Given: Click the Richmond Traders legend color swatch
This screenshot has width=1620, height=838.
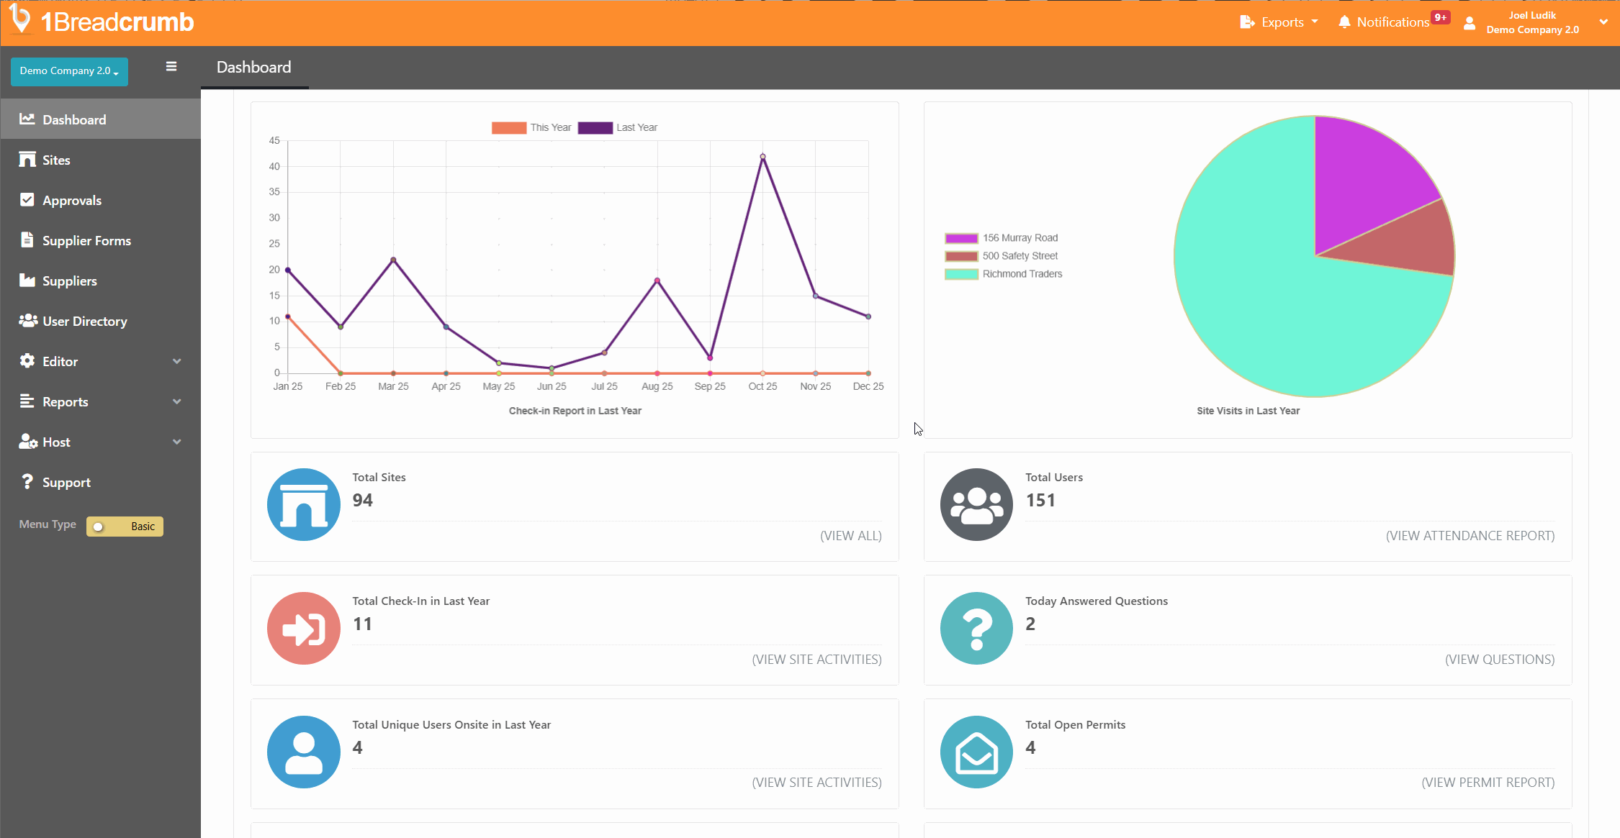Looking at the screenshot, I should click(x=961, y=274).
